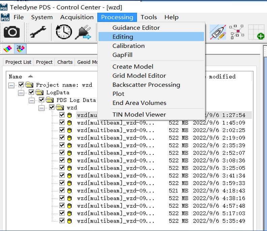Switch to the Project tab
The width and height of the screenshot is (267, 231).
(44, 62)
